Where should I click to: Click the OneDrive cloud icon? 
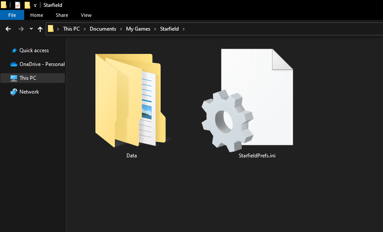(14, 64)
